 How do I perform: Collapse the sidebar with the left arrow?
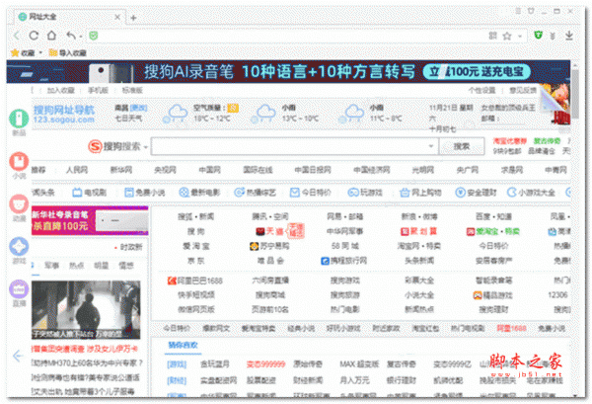(x=18, y=356)
